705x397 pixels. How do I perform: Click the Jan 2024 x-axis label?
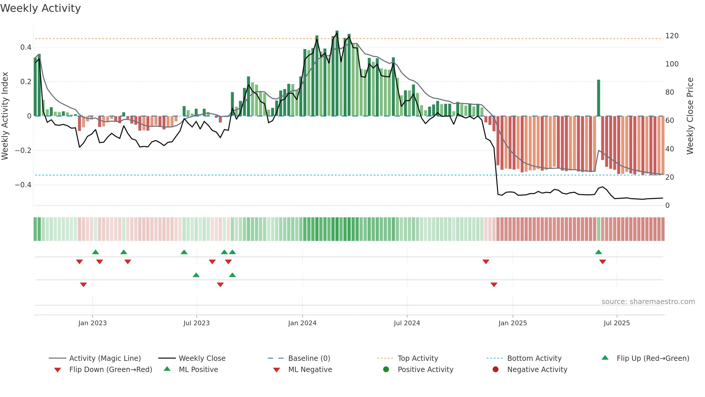[x=302, y=323]
